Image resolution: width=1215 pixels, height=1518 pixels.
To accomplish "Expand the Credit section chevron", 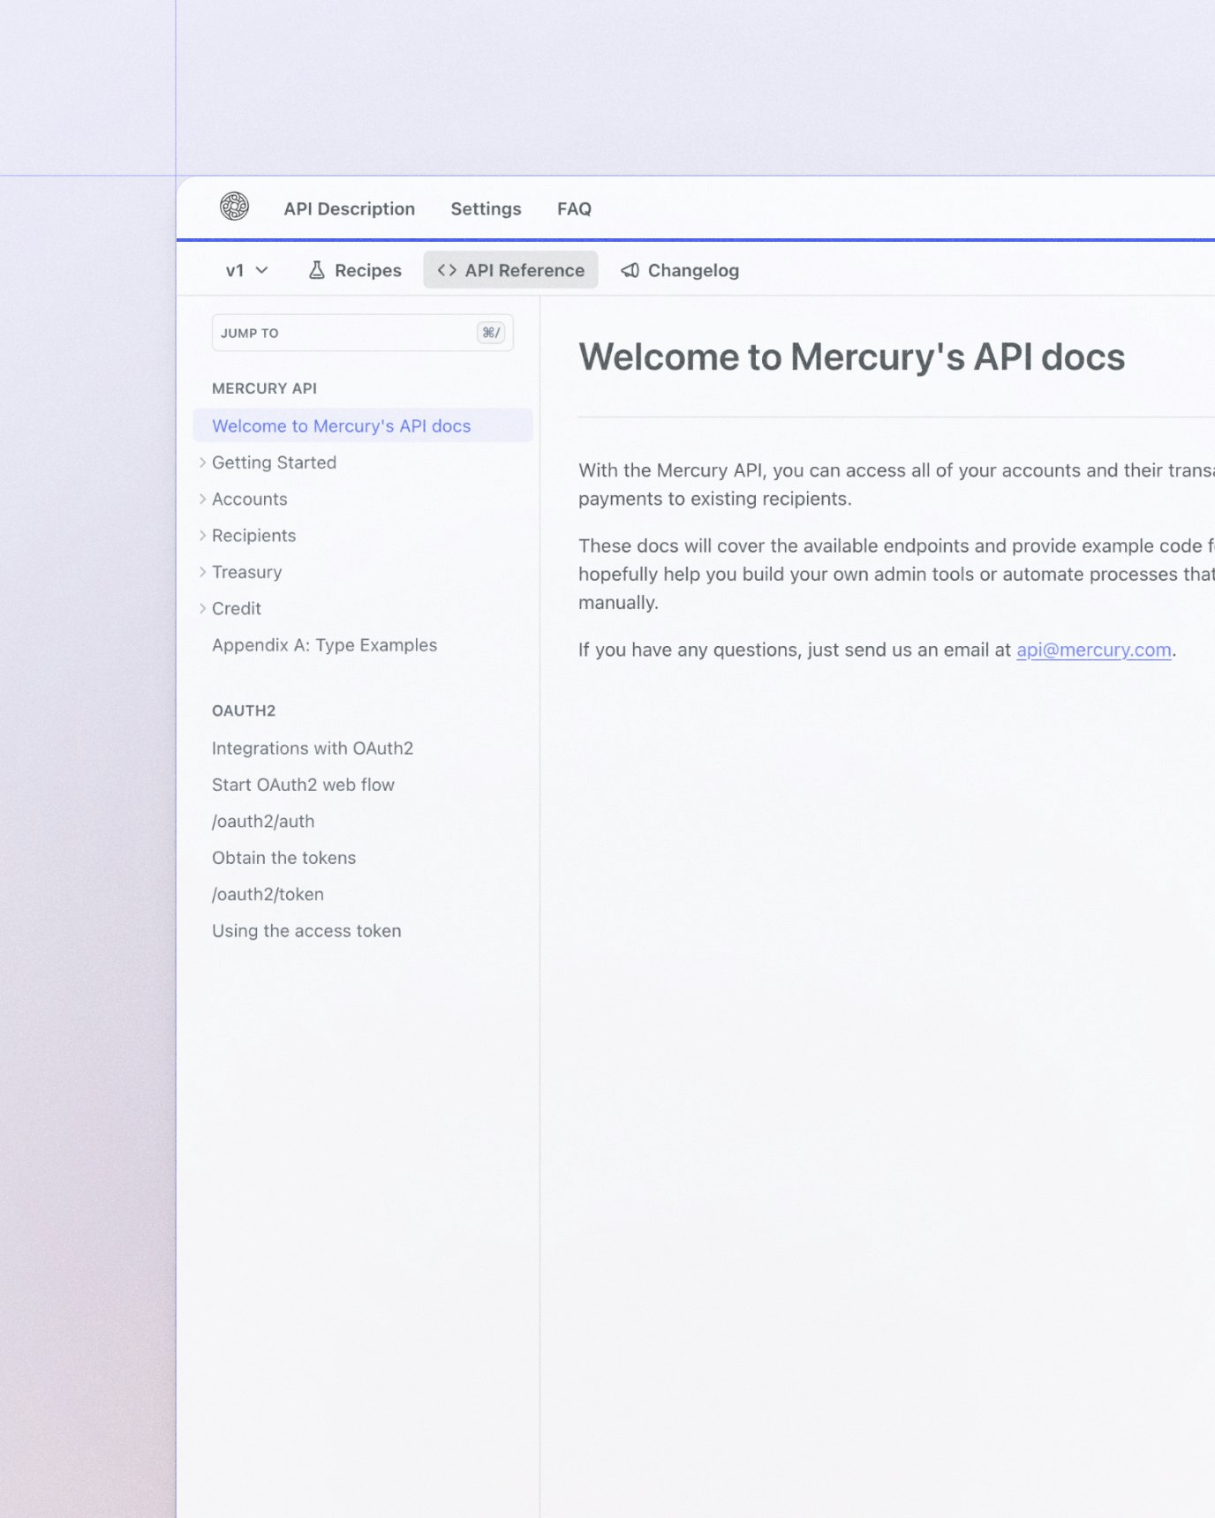I will point(203,608).
